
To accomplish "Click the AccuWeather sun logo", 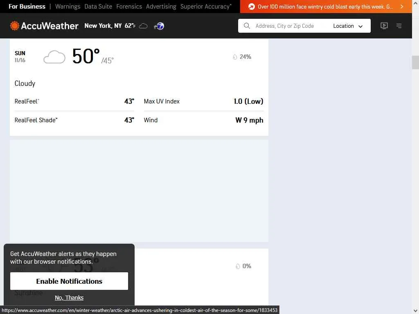I will coord(15,26).
